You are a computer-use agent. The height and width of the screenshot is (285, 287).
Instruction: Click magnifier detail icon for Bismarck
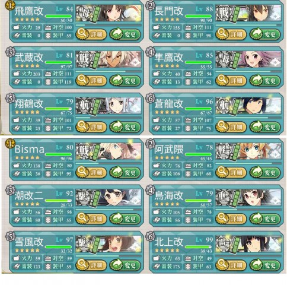(82, 172)
